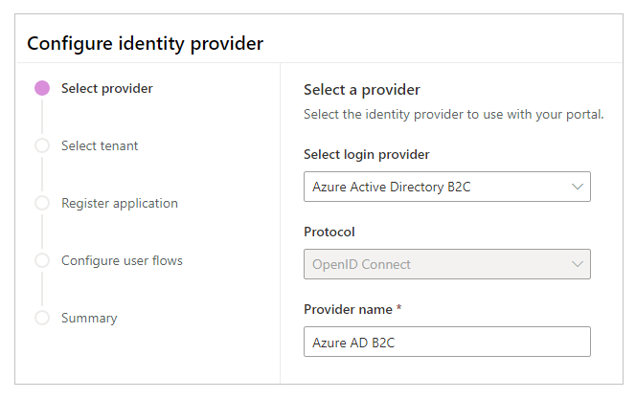Viewport: 636px width, 399px height.
Task: Click the Summary step circle
Action: click(x=42, y=318)
